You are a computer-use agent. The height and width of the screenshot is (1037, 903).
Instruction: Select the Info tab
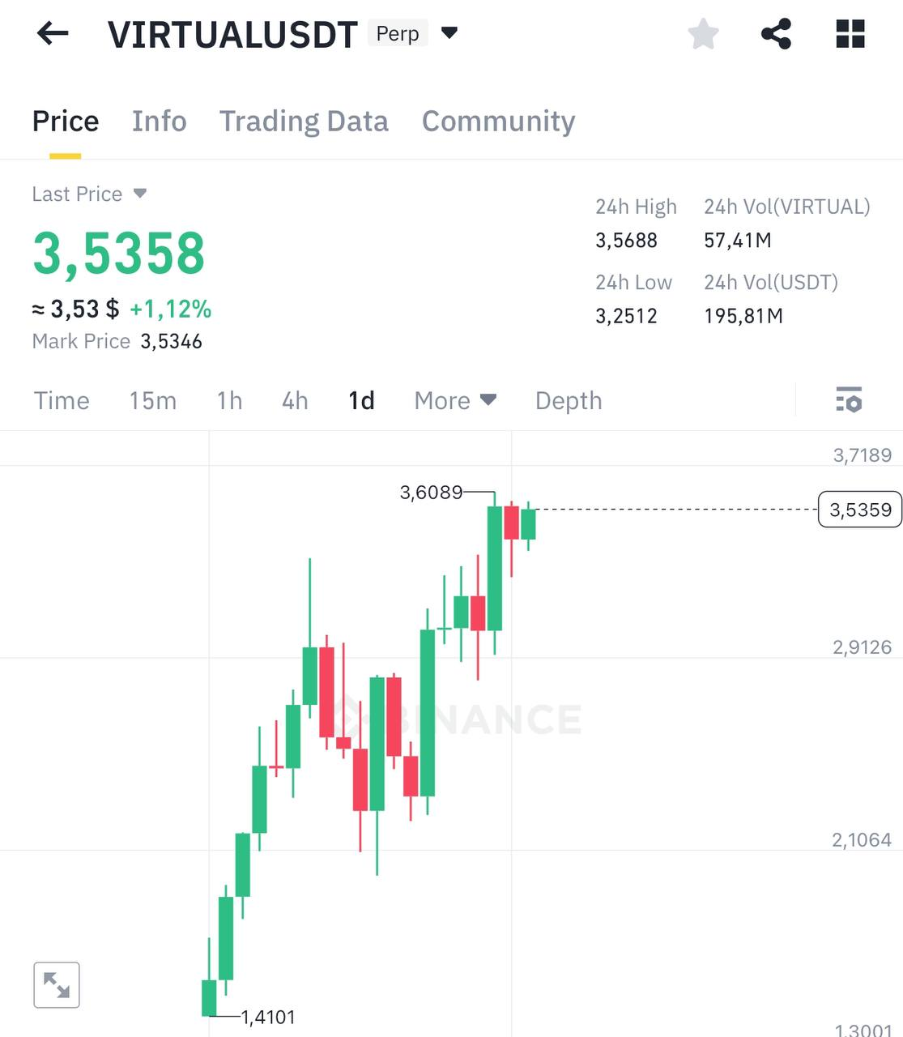(159, 121)
